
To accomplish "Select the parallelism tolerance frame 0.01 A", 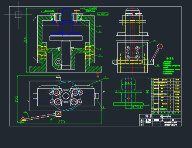I will [103, 14].
